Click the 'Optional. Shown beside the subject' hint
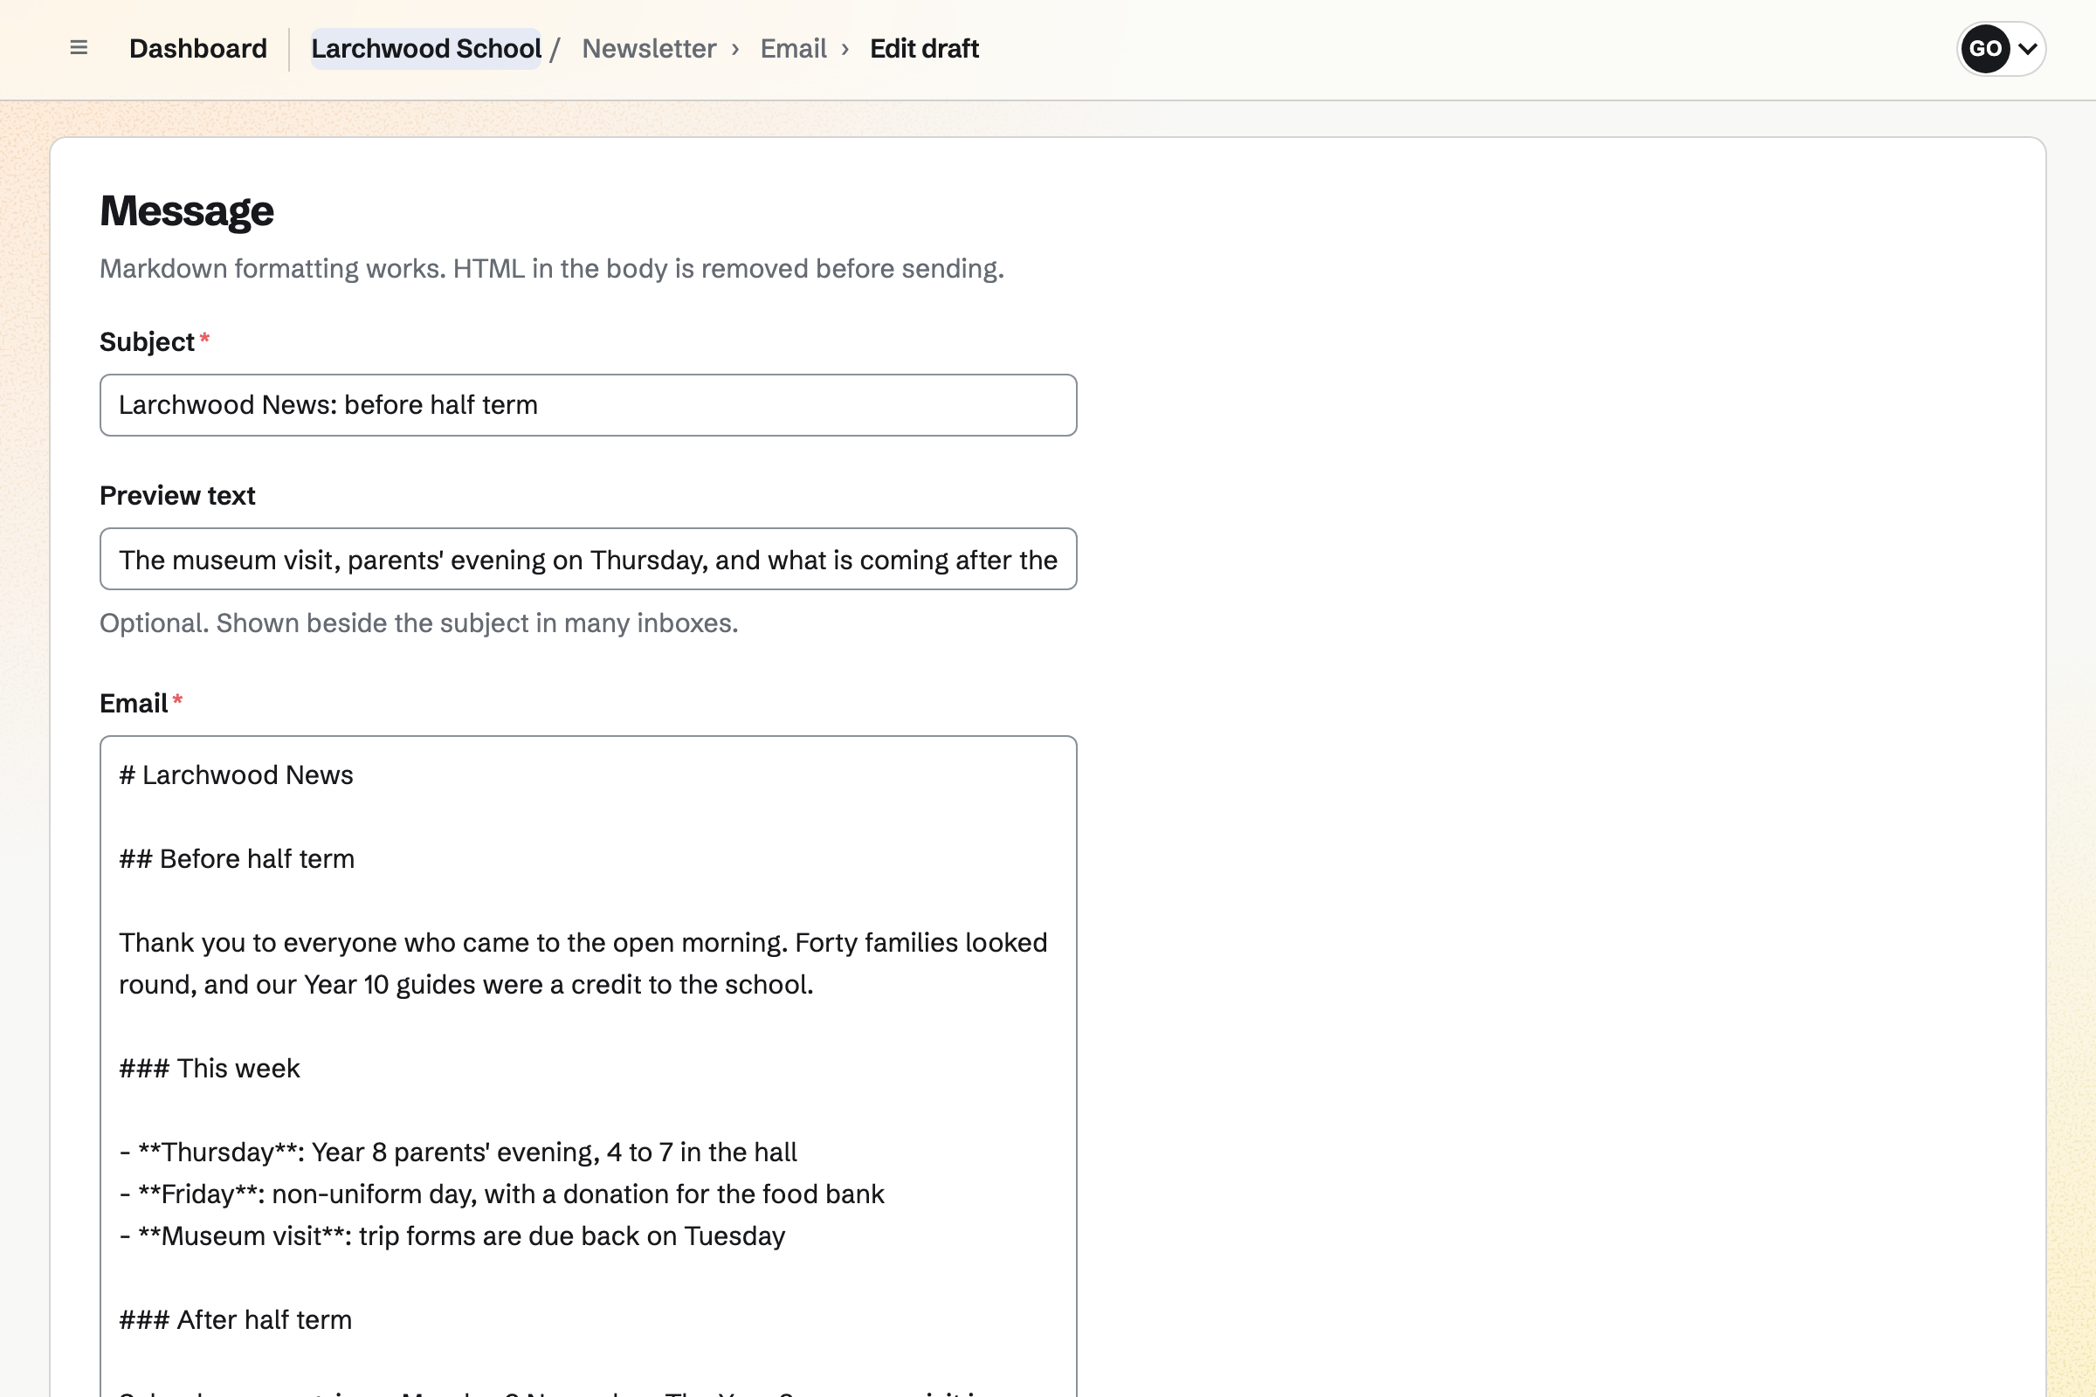Screen dimensions: 2096x1397 pyautogui.click(x=419, y=623)
